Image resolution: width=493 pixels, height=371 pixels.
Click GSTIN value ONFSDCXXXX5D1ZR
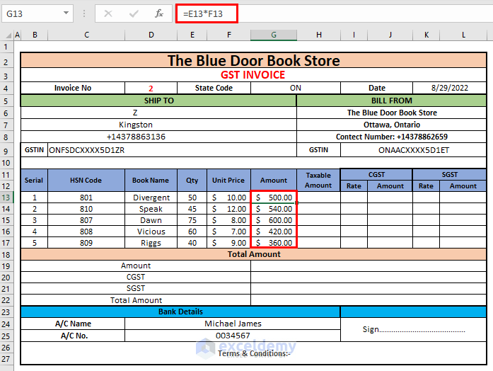[x=172, y=150]
